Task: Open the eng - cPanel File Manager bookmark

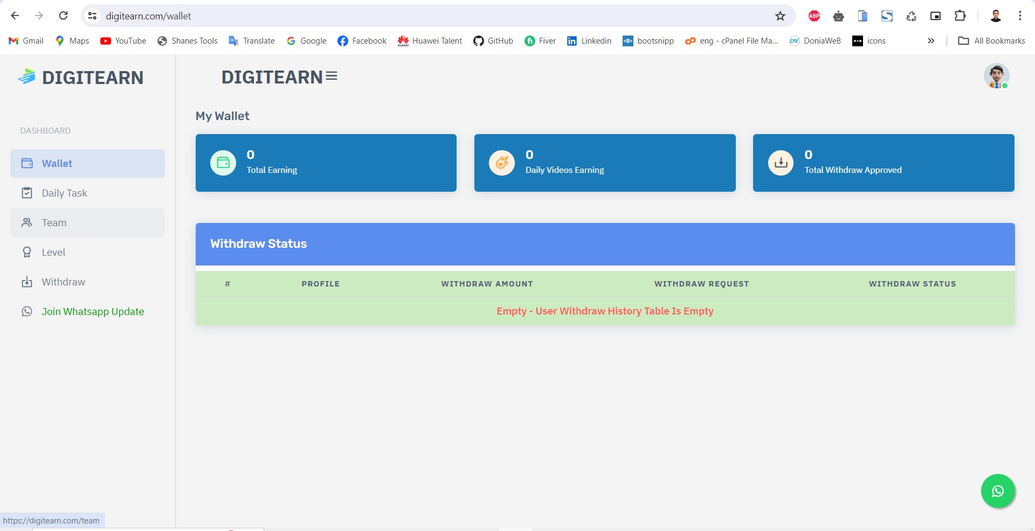Action: coord(732,41)
